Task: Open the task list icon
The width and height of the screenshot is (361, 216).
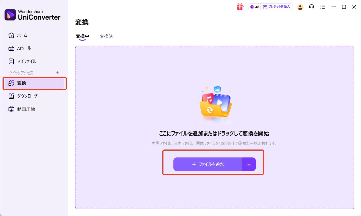Action: pyautogui.click(x=323, y=7)
